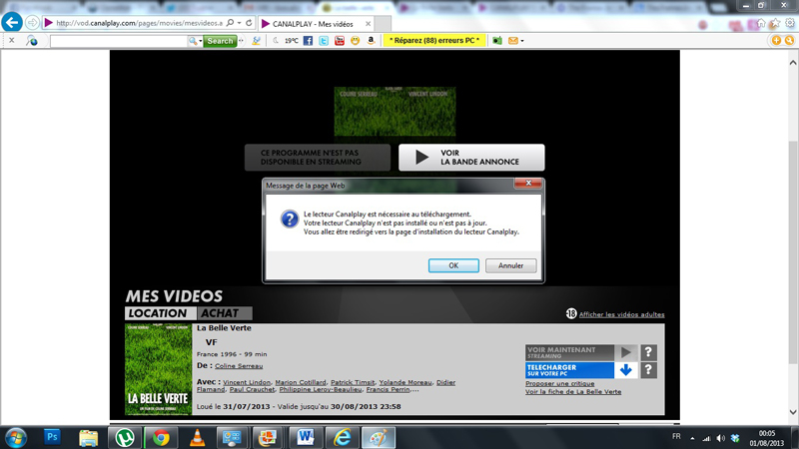Click green Search button in toolbar
This screenshot has width=799, height=449.
coord(220,41)
